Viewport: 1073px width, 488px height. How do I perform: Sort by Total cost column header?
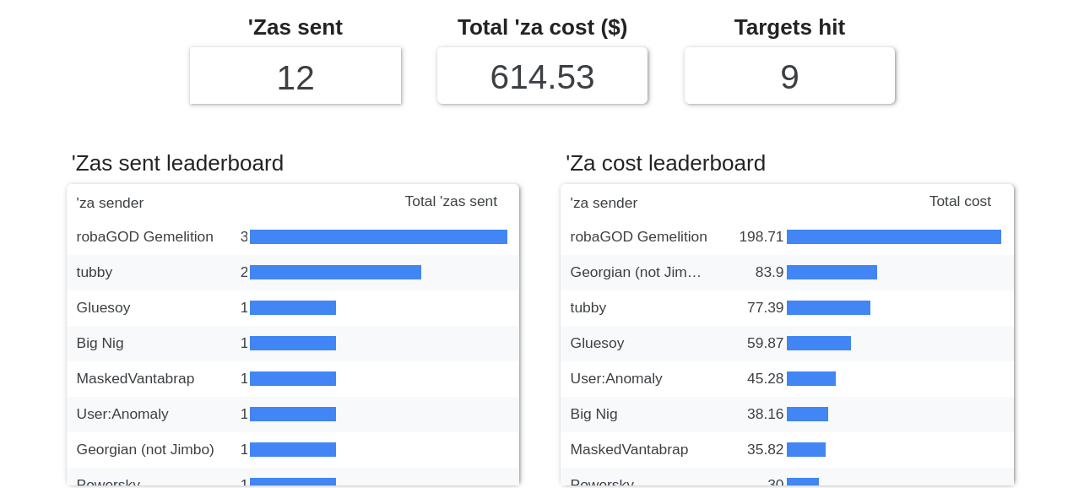point(959,202)
